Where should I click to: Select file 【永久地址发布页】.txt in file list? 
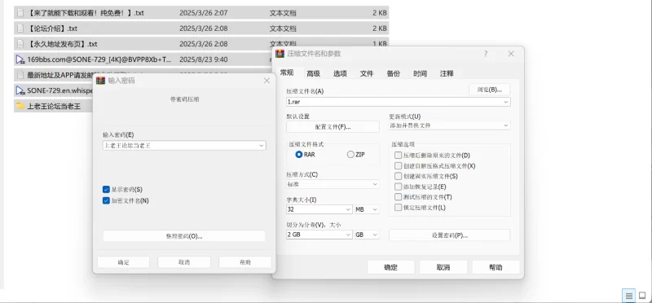(x=63, y=44)
